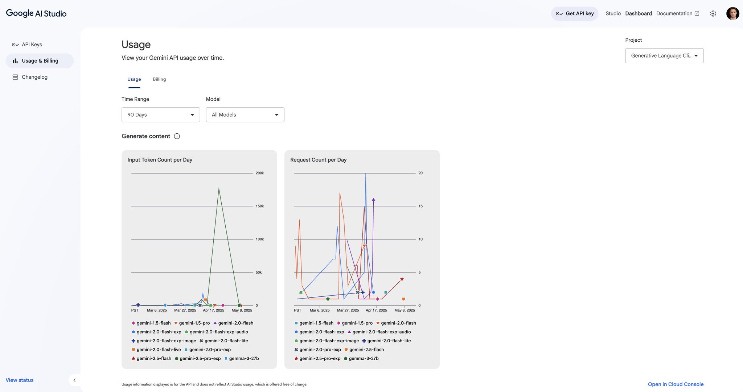
Task: Click gemini-1.5-flash square icon in Request legend
Action: [x=296, y=323]
